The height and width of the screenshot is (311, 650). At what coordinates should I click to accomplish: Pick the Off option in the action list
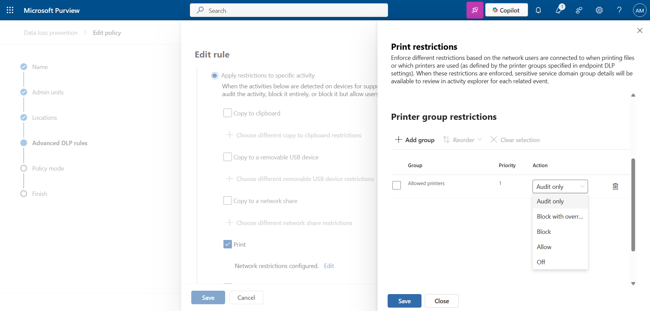[x=541, y=262]
